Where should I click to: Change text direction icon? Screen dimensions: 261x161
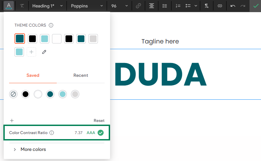pos(207,6)
